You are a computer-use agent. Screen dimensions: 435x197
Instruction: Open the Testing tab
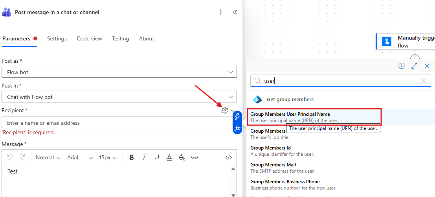[120, 38]
